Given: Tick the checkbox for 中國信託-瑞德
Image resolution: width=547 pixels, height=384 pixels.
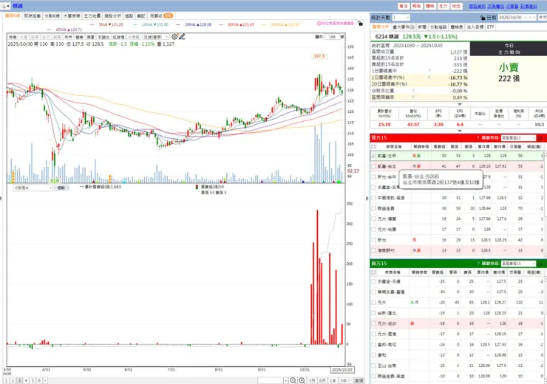Looking at the screenshot, I should tap(373, 198).
